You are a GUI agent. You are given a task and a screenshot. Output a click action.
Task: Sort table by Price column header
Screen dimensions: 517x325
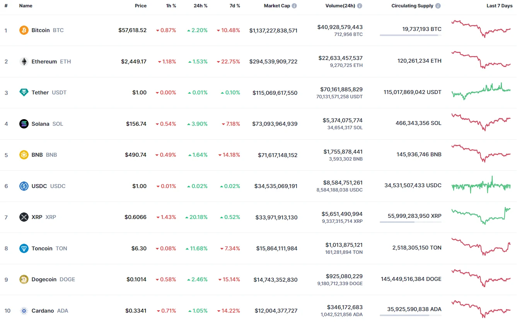click(x=140, y=6)
